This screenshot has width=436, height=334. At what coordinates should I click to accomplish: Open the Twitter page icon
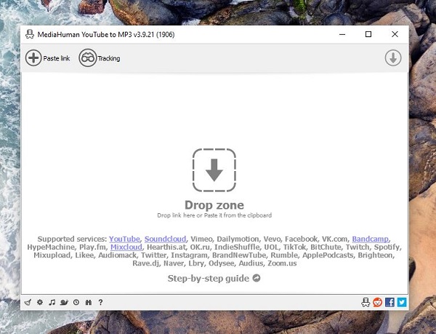click(x=402, y=302)
